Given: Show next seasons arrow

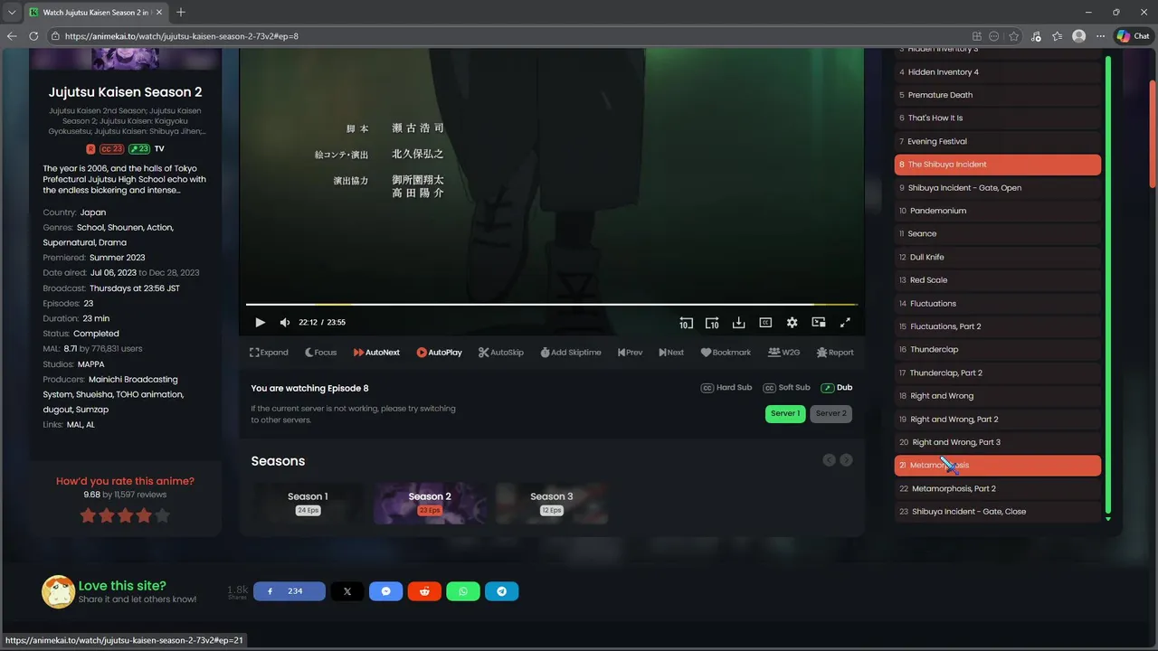Looking at the screenshot, I should tap(846, 460).
